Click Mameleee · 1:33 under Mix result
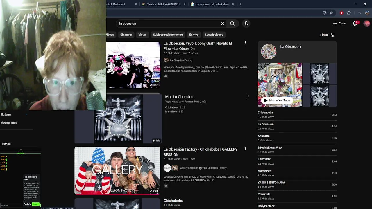372x209 pixels. (x=174, y=111)
